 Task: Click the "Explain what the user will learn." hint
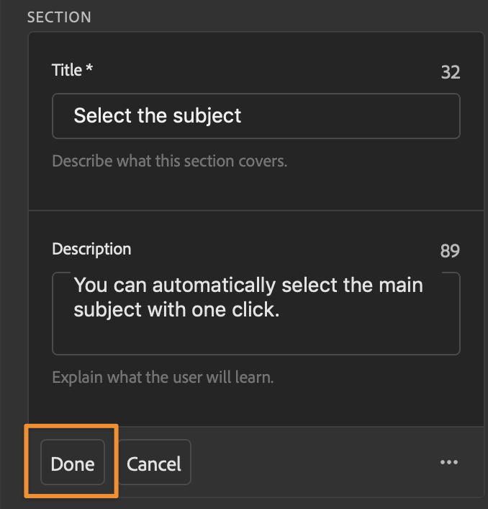163,377
